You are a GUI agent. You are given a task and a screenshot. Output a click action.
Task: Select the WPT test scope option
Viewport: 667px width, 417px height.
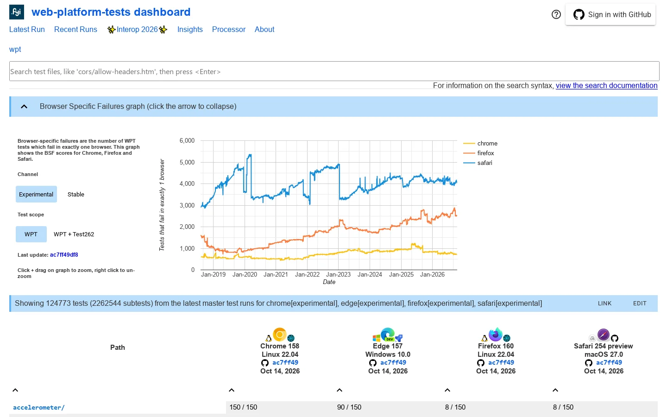31,234
